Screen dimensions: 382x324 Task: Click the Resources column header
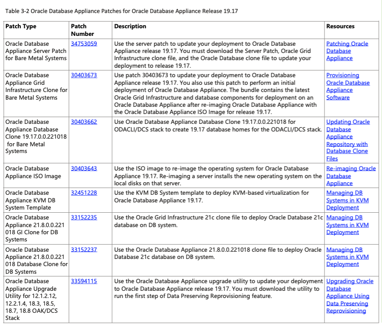pos(340,26)
